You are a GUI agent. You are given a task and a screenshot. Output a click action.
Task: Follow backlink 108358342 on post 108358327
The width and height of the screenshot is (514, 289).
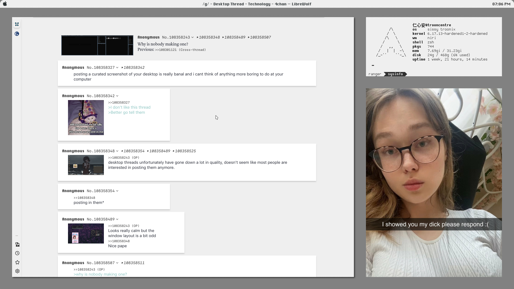click(134, 68)
